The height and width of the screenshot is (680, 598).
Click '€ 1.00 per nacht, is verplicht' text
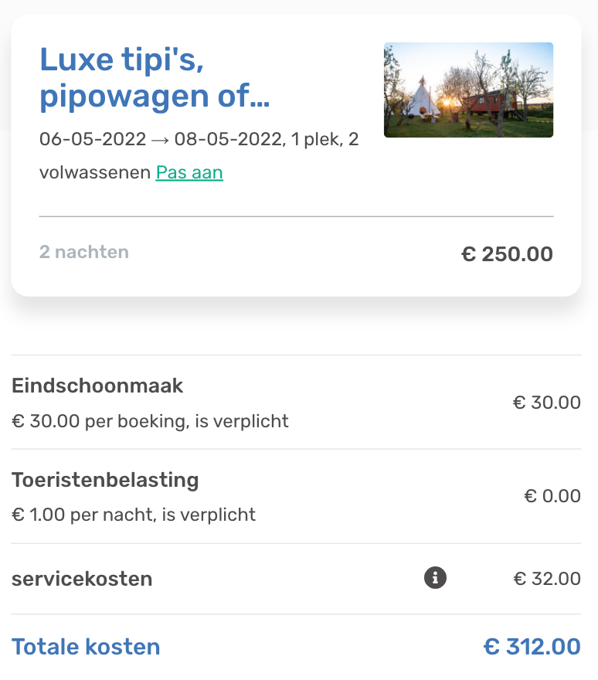[x=134, y=515]
